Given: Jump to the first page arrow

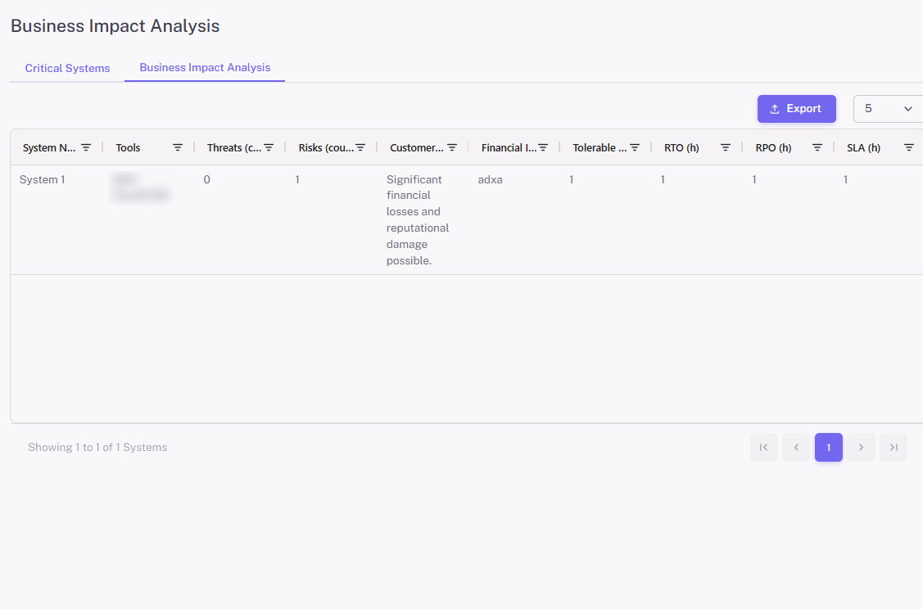Looking at the screenshot, I should point(763,448).
